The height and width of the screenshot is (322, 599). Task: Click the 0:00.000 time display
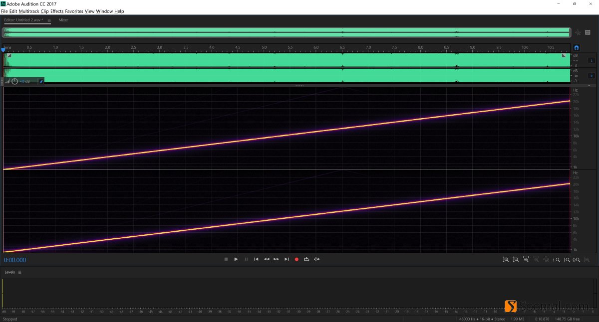(x=15, y=260)
